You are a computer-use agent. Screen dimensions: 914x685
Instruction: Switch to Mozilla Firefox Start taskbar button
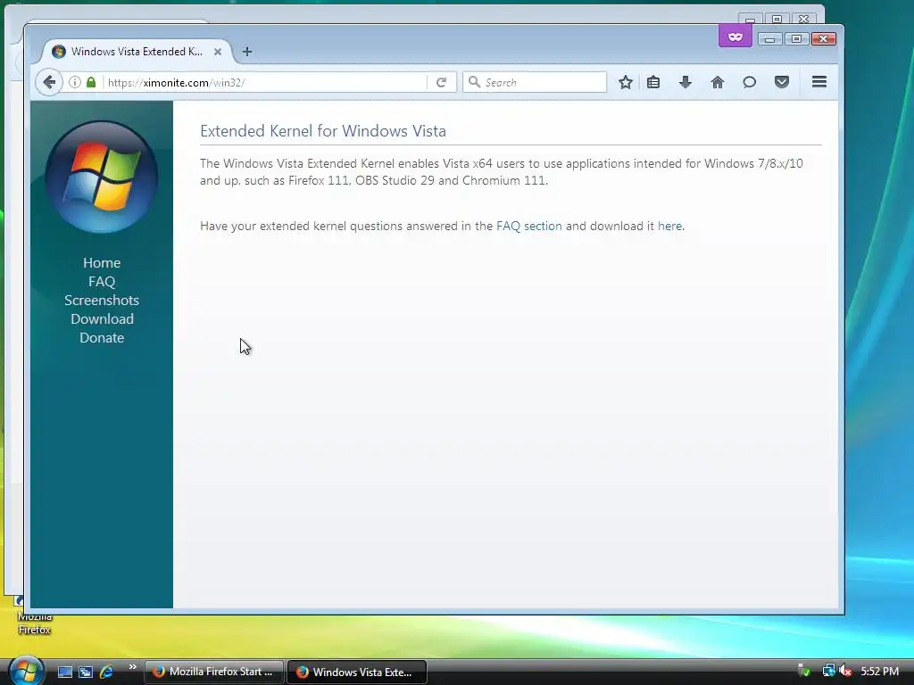213,672
